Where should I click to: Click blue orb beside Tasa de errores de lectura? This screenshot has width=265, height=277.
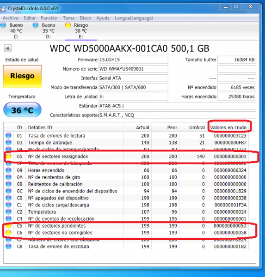8,135
